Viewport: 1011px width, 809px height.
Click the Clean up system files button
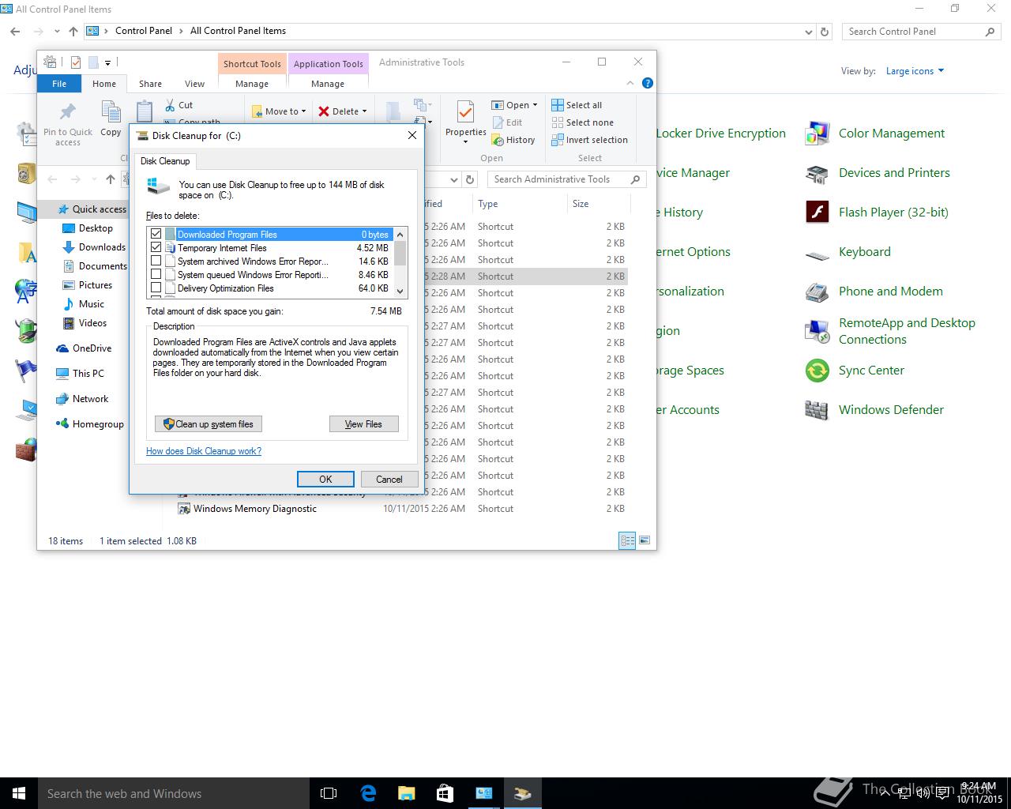coord(209,424)
